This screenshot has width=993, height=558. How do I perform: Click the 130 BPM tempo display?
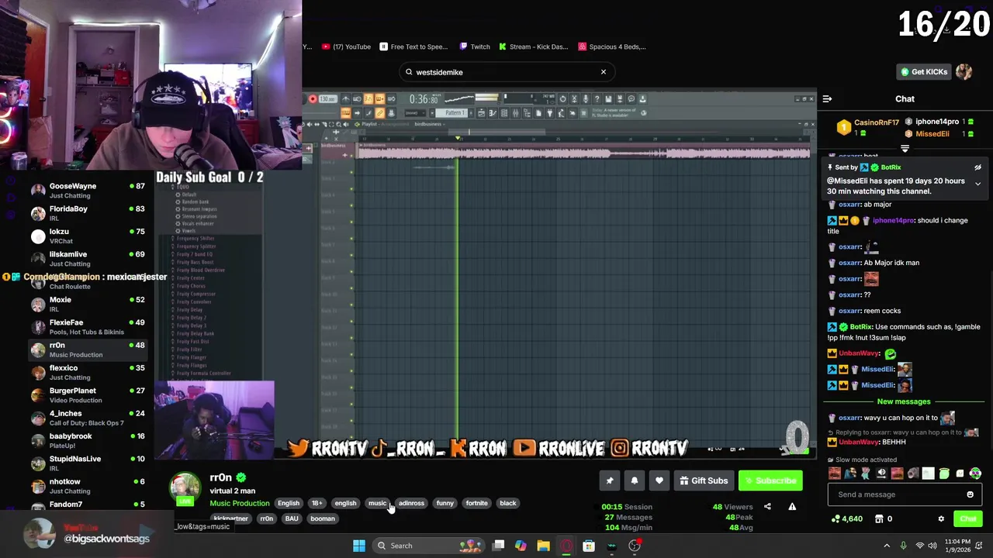(x=327, y=99)
